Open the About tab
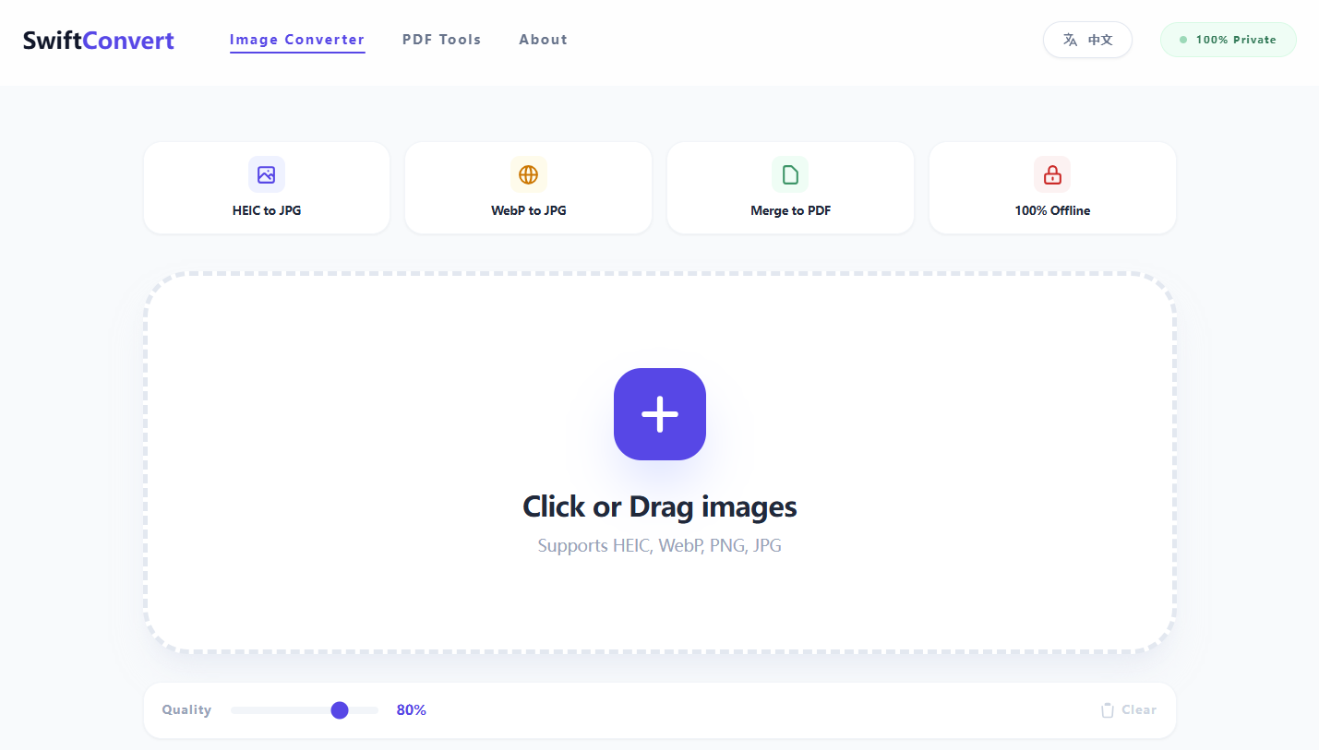This screenshot has height=750, width=1319. (x=543, y=40)
